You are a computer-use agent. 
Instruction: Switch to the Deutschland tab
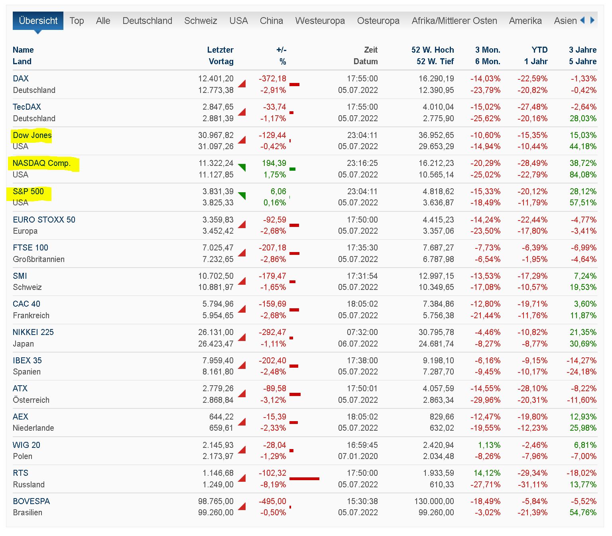click(x=148, y=21)
